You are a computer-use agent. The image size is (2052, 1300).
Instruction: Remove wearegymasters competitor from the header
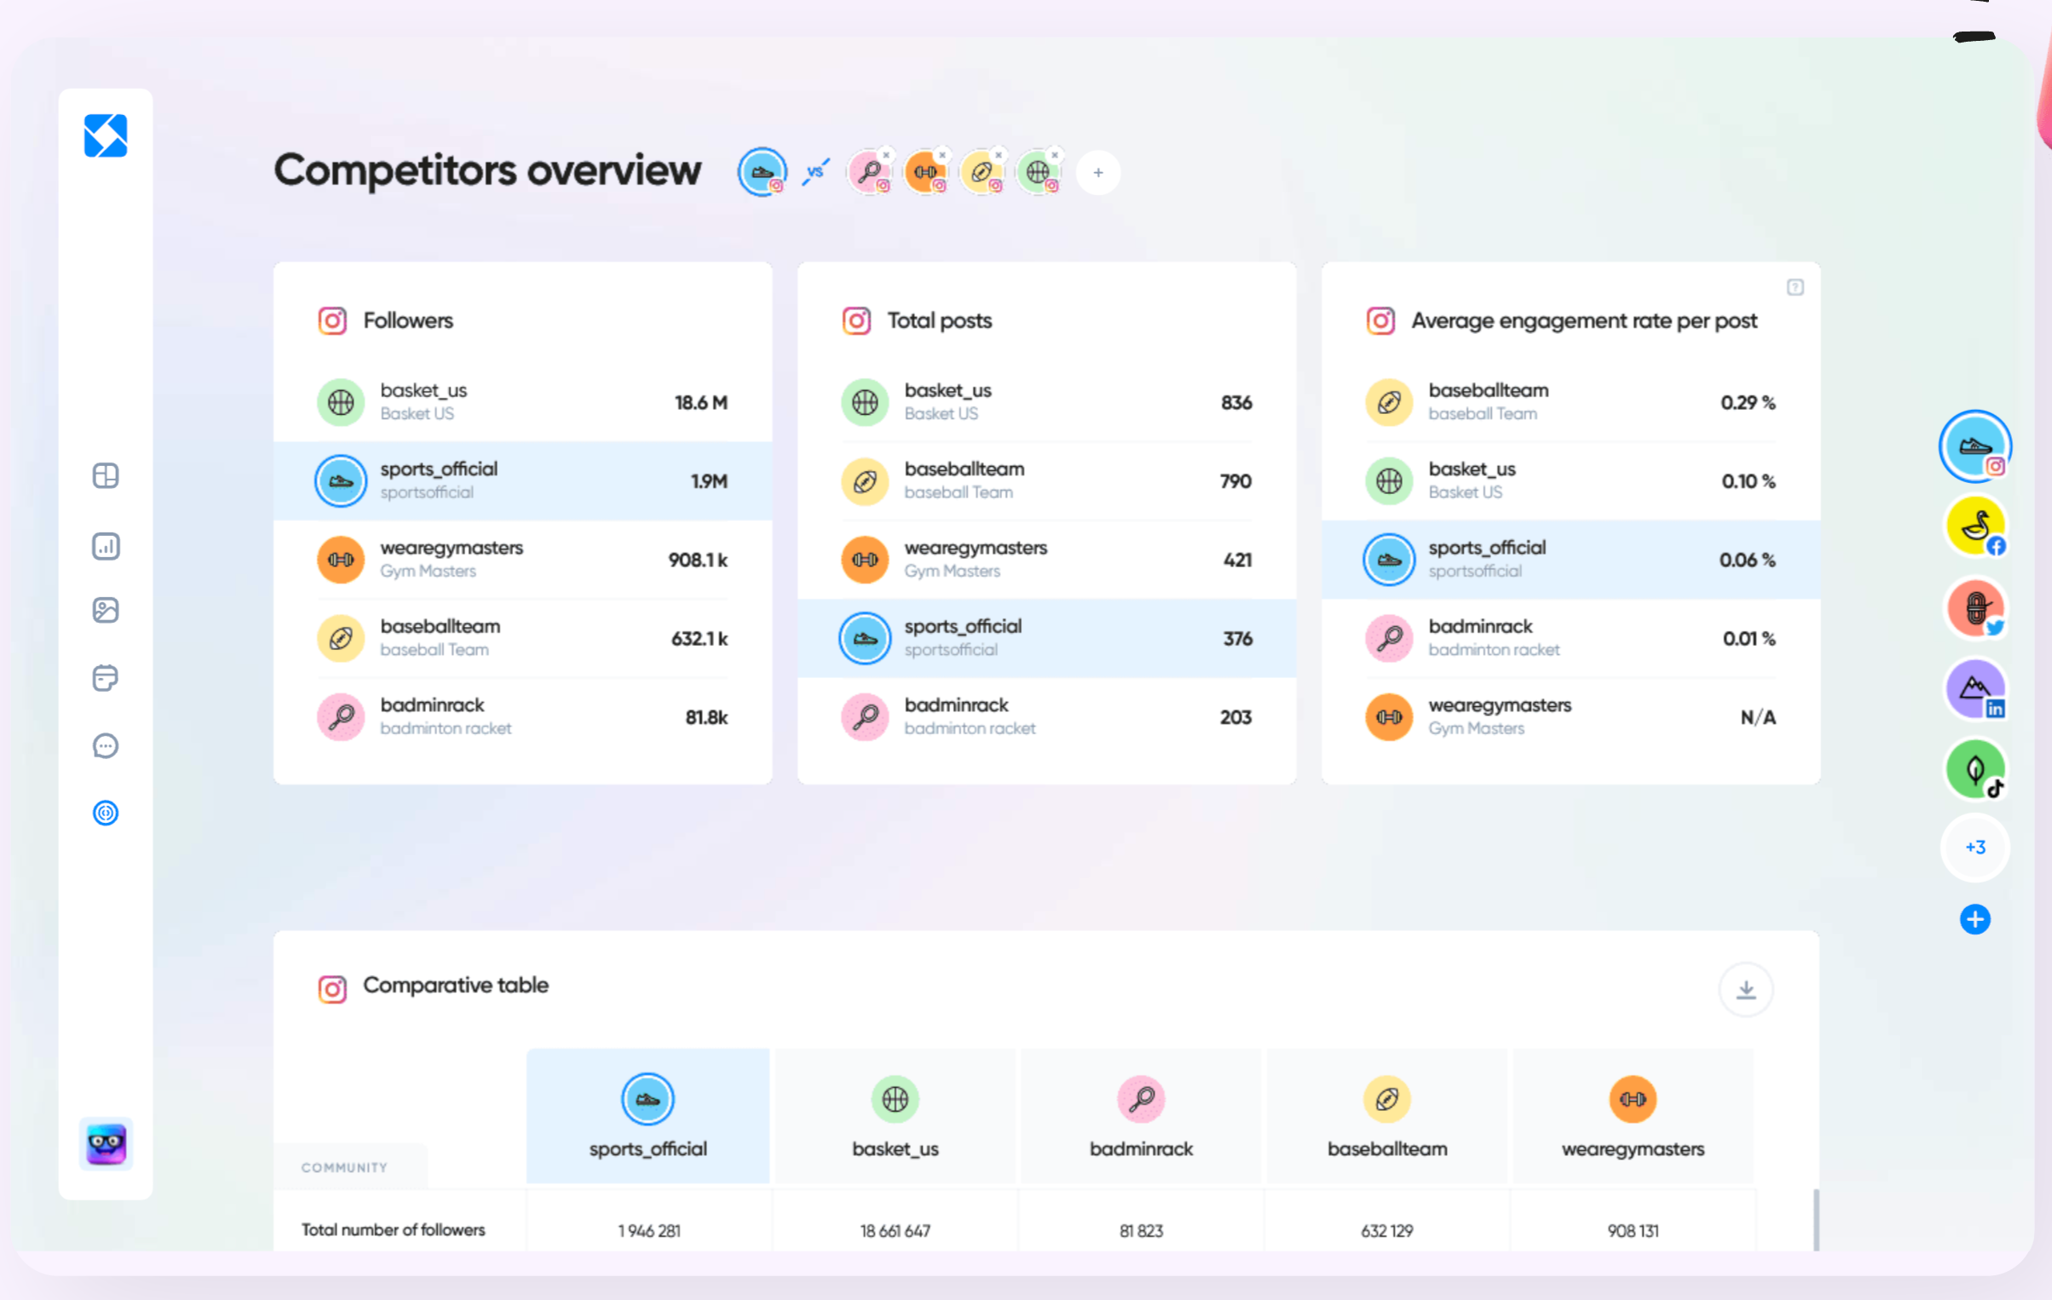(942, 155)
